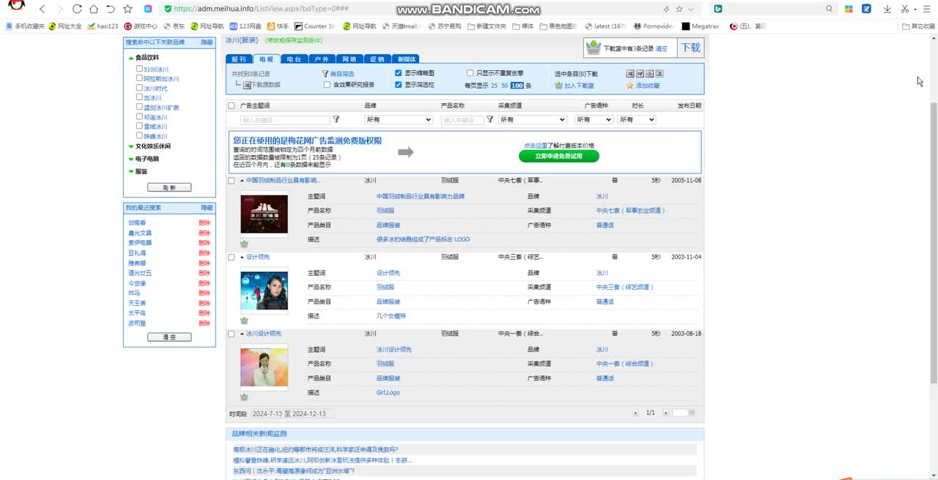The image size is (938, 480).
Task: Open the 采集频道 filter dropdown
Action: (x=533, y=119)
